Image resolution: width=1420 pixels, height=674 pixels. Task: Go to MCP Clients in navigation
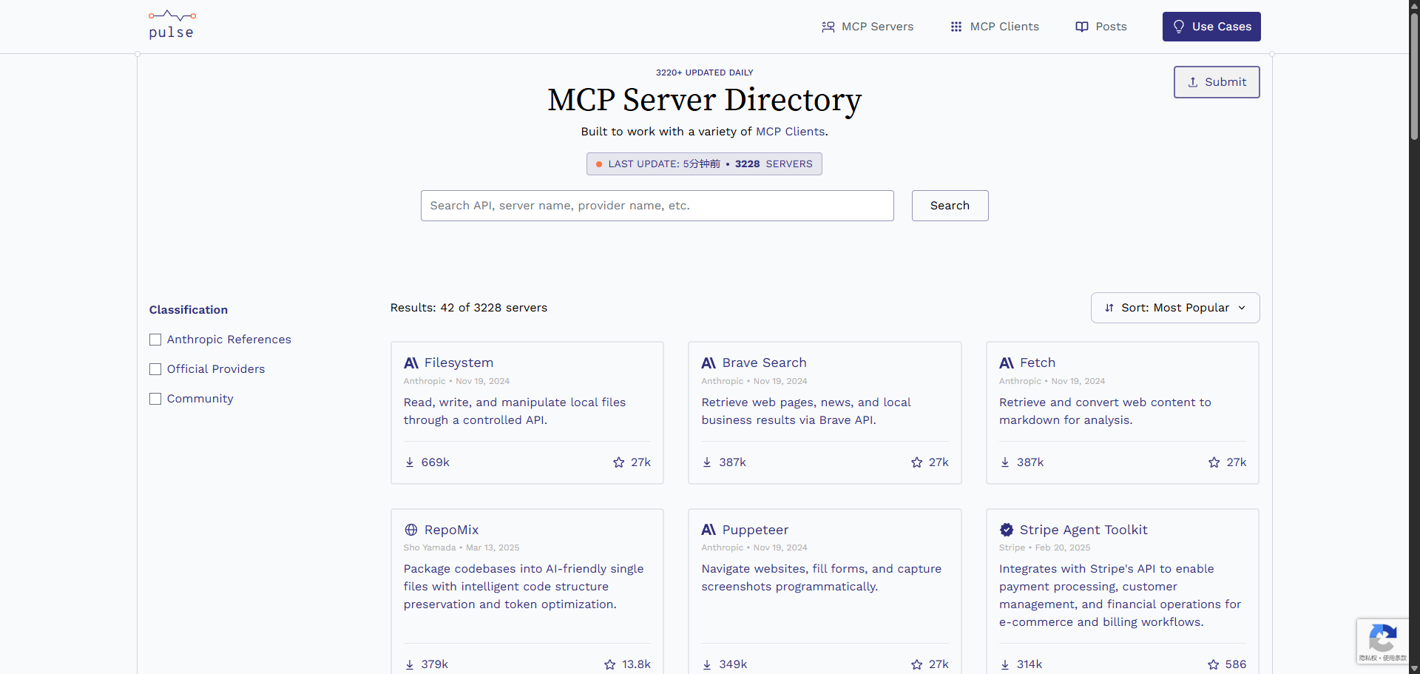995,27
